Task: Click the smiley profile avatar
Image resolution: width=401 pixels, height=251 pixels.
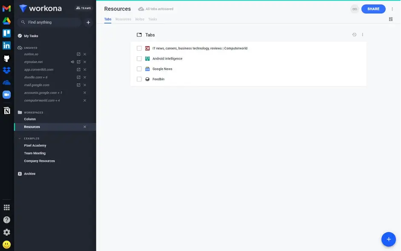Action: click(7, 245)
